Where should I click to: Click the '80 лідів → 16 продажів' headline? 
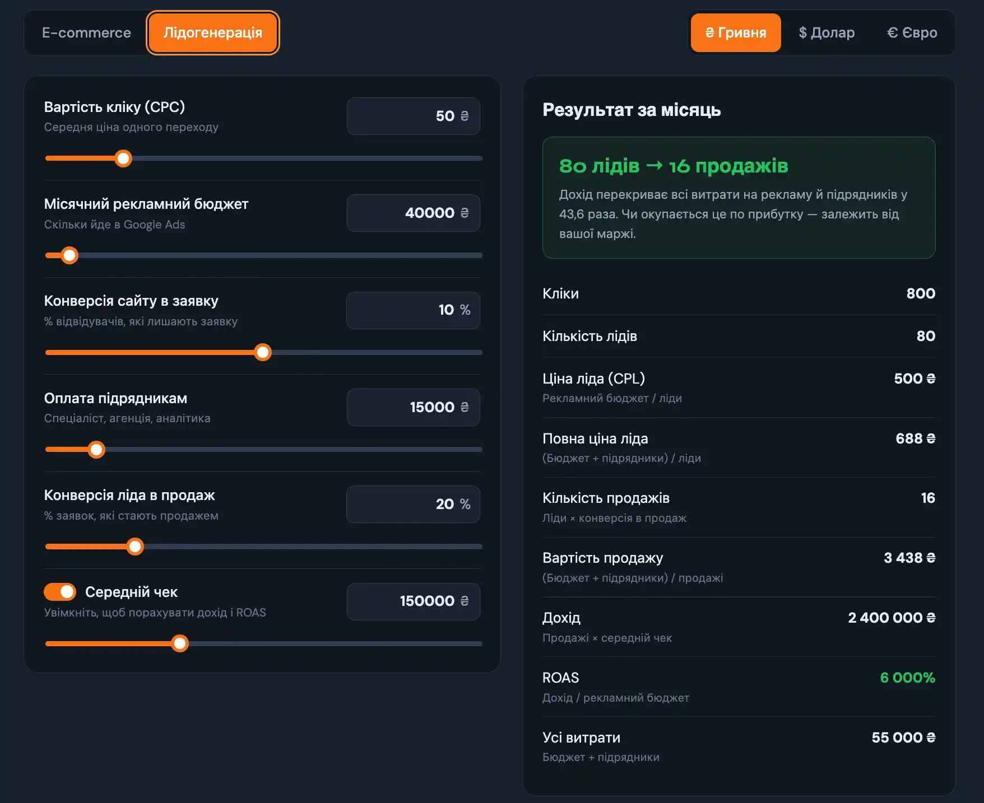(674, 166)
